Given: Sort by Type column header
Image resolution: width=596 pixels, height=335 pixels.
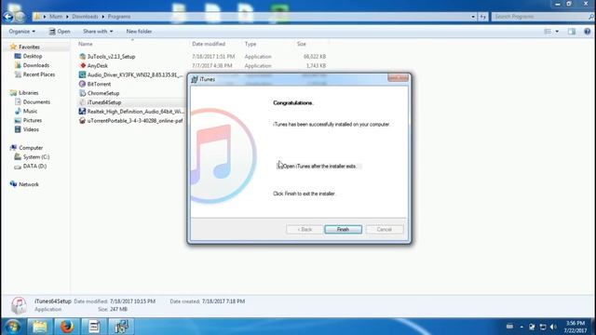Looking at the screenshot, I should (x=251, y=44).
